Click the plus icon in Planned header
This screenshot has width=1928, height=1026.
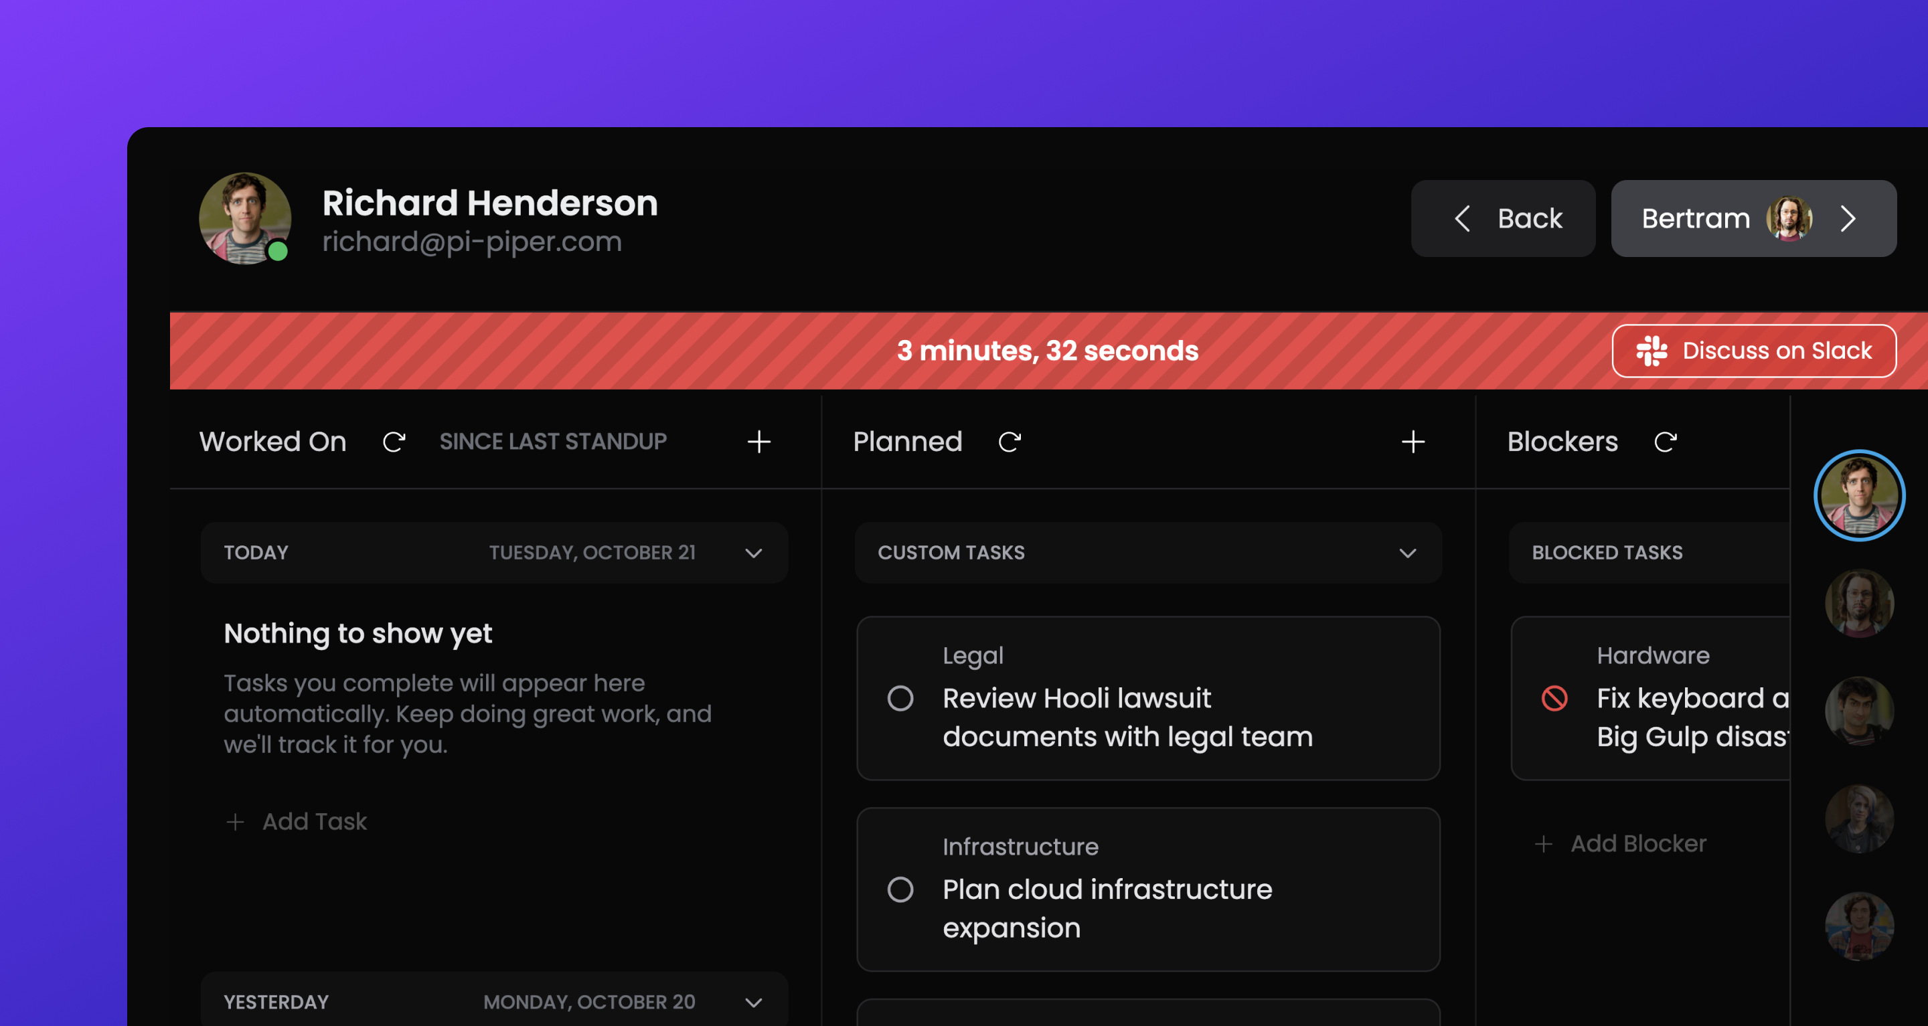[x=1413, y=442]
